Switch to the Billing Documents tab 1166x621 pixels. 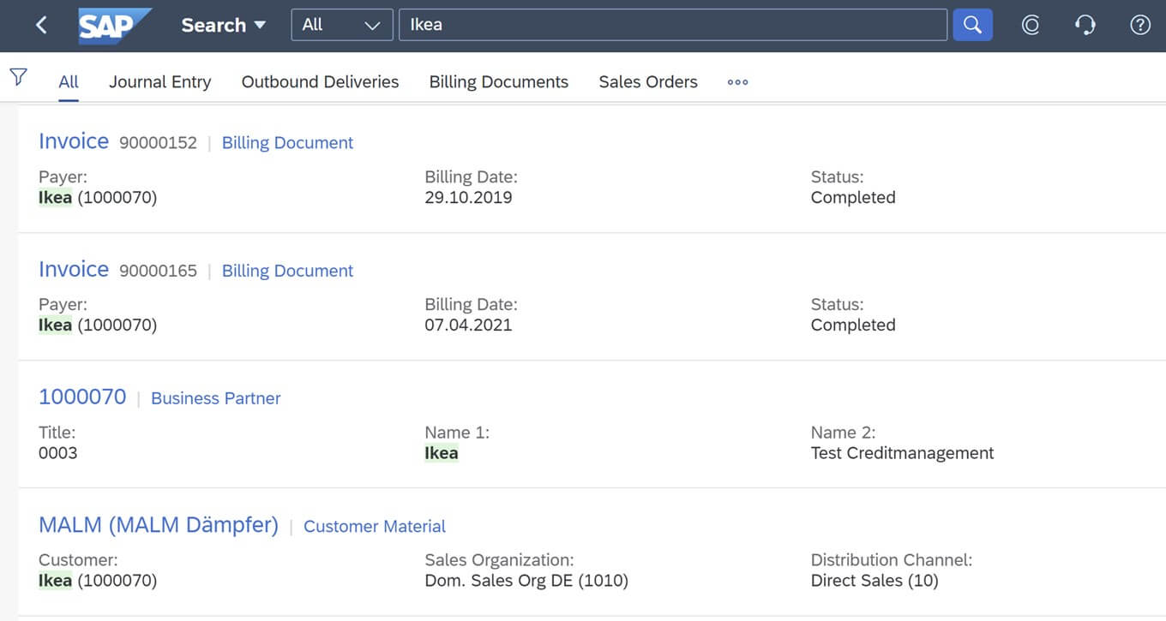click(499, 82)
